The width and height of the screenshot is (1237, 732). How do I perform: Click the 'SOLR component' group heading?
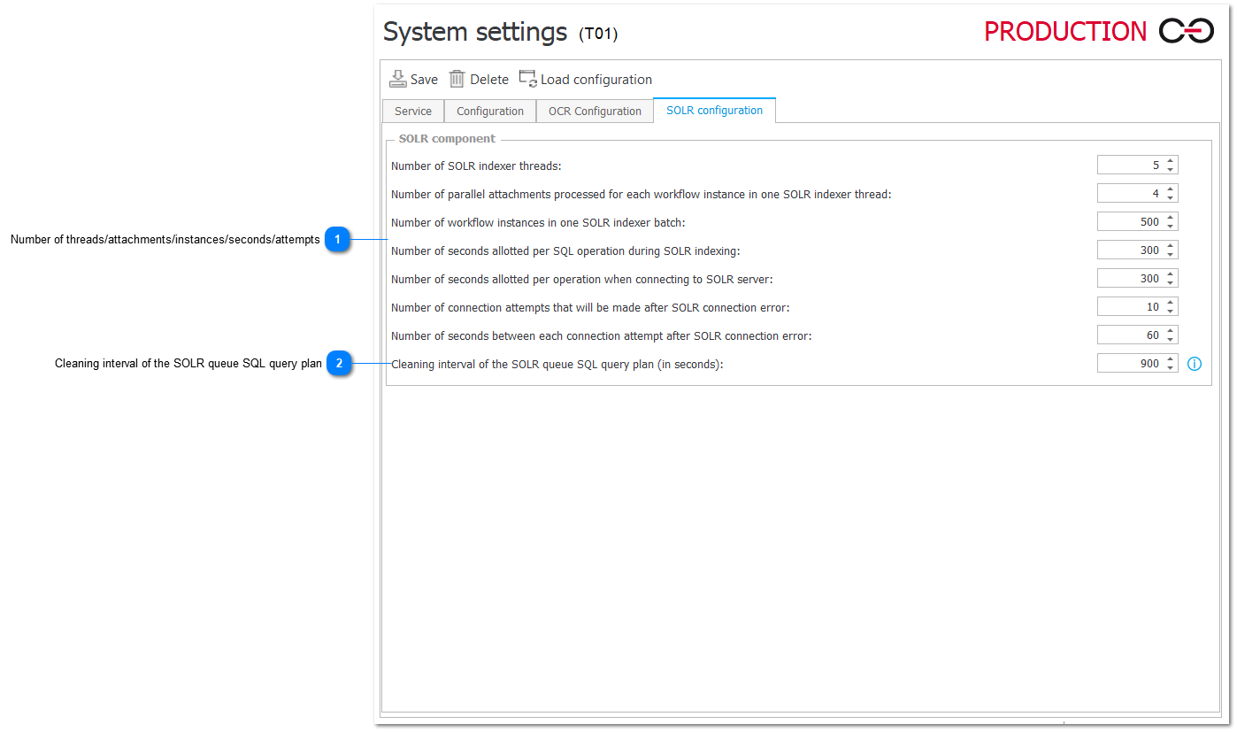tap(447, 139)
